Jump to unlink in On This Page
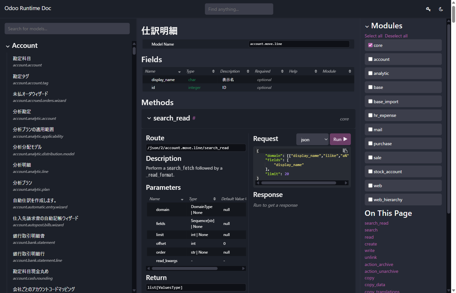This screenshot has width=456, height=293. pos(371,257)
